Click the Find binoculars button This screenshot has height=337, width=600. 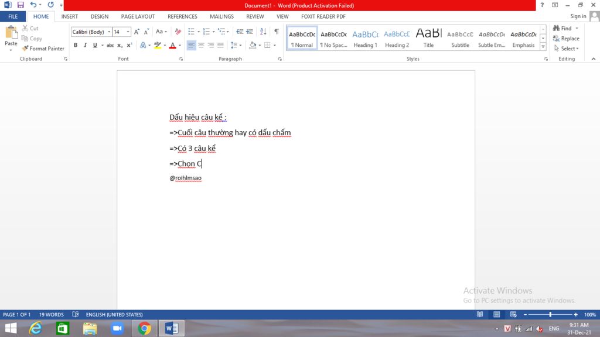pos(562,28)
